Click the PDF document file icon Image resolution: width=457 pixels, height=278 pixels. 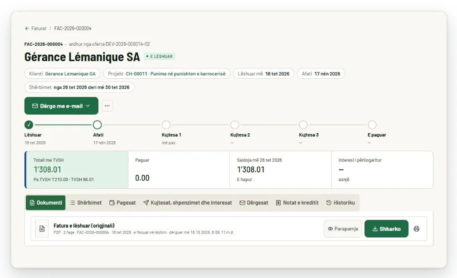point(42,229)
